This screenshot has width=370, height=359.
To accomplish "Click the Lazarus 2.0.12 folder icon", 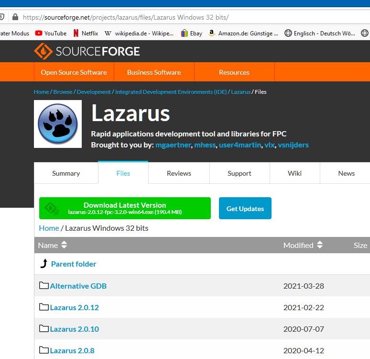I will pyautogui.click(x=44, y=307).
